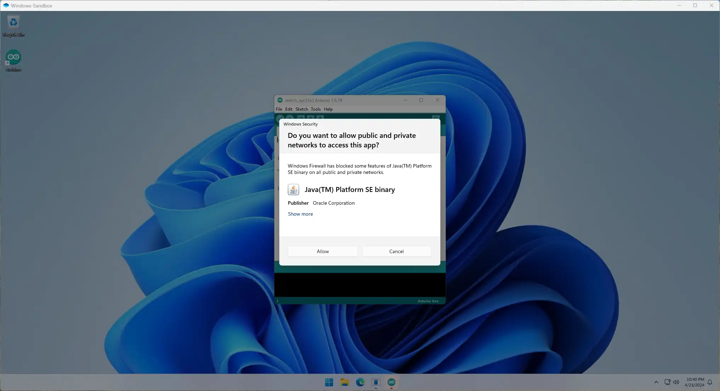720x391 pixels.
Task: Open the notification bell
Action: 710,382
